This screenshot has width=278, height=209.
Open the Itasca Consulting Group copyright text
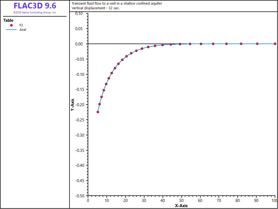point(35,13)
